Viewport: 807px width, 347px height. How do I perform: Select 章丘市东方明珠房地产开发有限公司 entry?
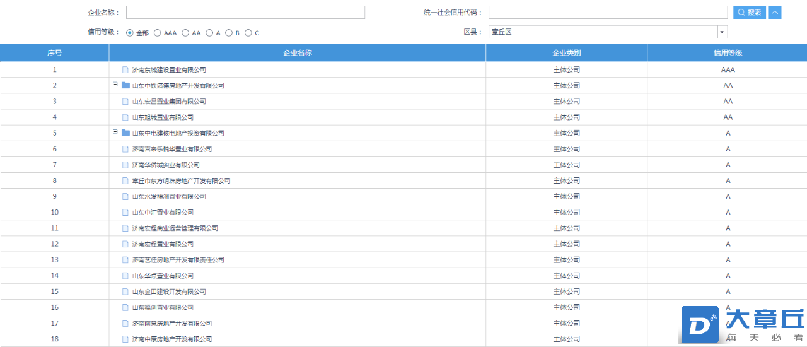click(x=181, y=181)
